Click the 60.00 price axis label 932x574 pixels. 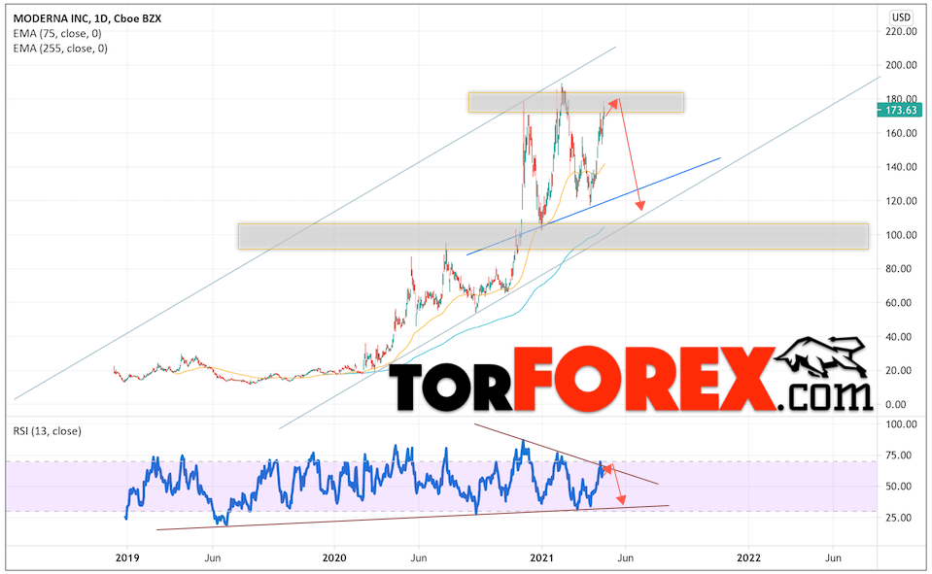click(x=898, y=302)
